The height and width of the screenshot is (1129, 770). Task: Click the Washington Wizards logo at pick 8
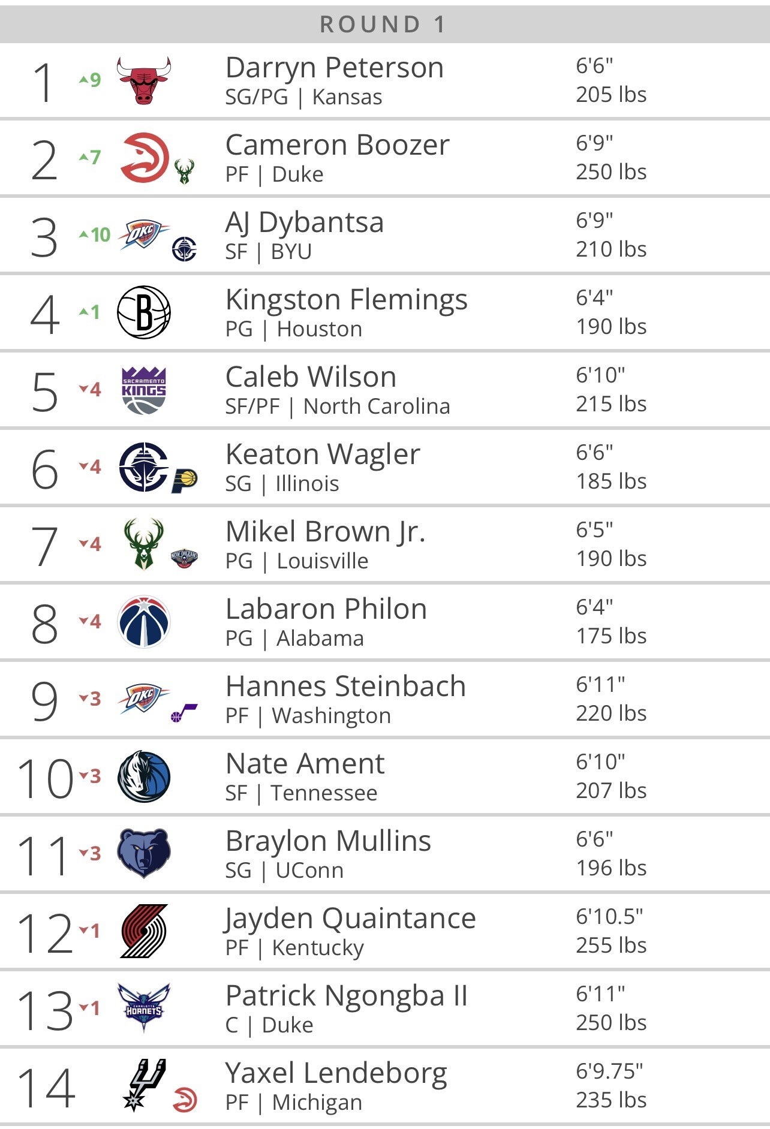pos(144,622)
